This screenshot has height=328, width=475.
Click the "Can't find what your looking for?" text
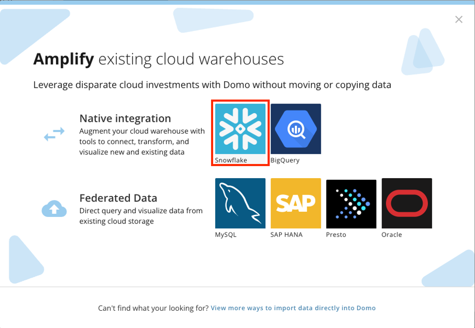[153, 308]
